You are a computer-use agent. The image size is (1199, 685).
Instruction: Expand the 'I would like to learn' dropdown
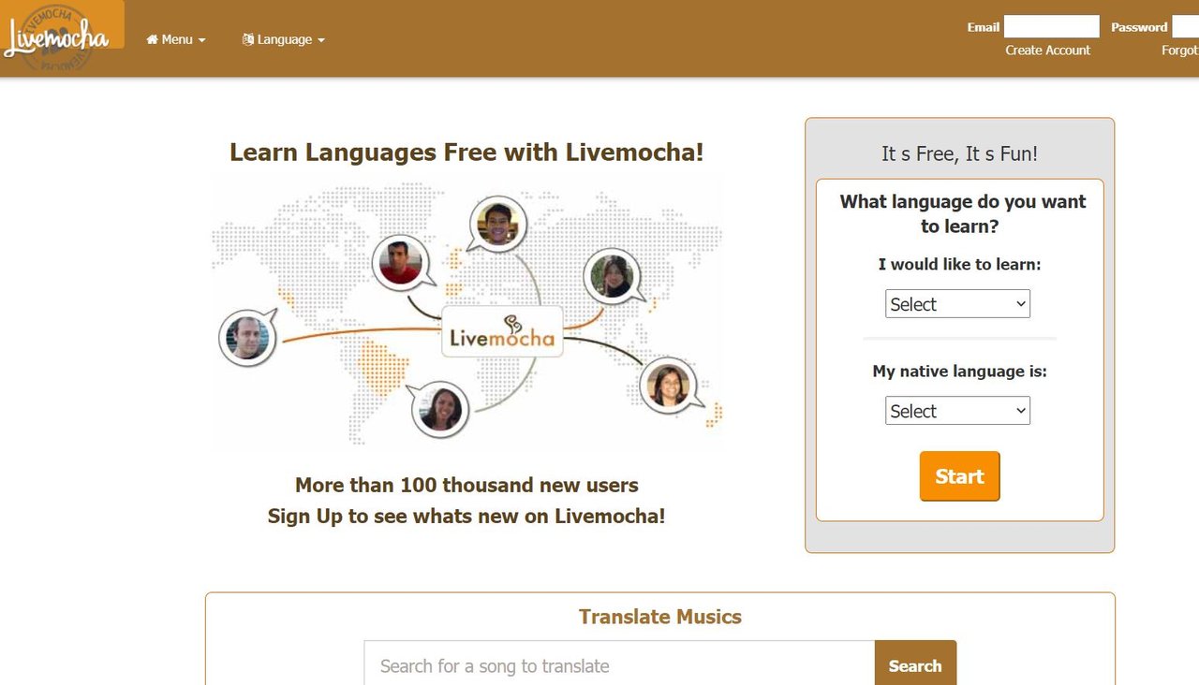pos(957,304)
